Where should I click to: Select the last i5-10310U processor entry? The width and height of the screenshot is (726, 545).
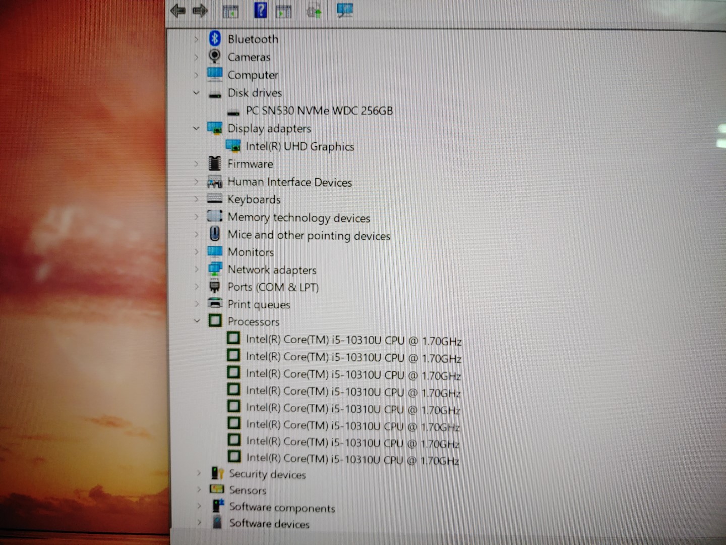pyautogui.click(x=353, y=459)
